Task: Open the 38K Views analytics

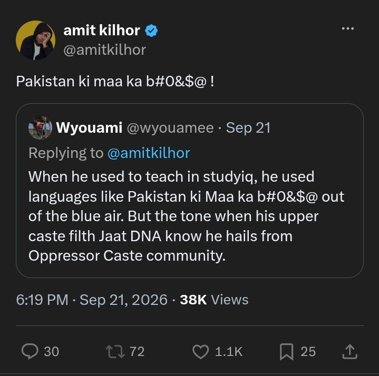Action: (214, 300)
